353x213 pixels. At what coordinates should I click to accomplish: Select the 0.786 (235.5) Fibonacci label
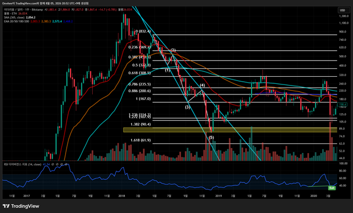pos(140,84)
